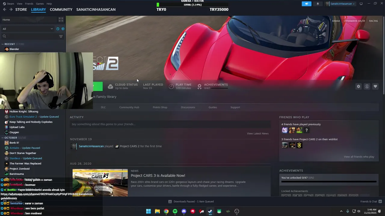Viewport: 385px width, 216px height.
Task: View all friends who play
Action: (359, 157)
